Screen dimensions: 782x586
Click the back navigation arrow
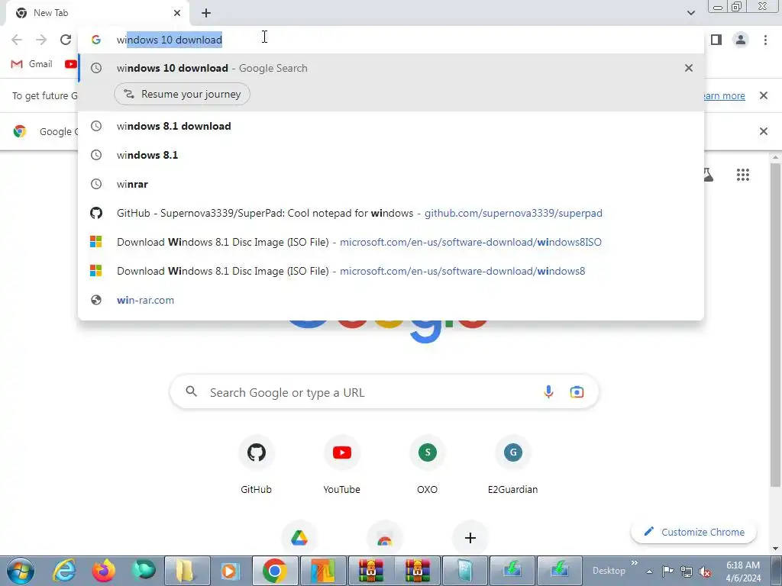17,40
